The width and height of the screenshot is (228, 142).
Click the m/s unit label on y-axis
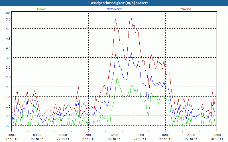pos(8,13)
